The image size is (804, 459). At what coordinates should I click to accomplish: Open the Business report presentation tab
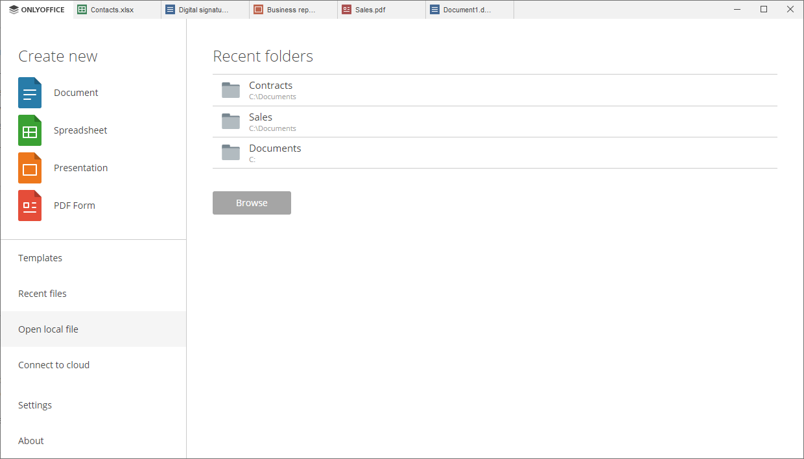[293, 10]
